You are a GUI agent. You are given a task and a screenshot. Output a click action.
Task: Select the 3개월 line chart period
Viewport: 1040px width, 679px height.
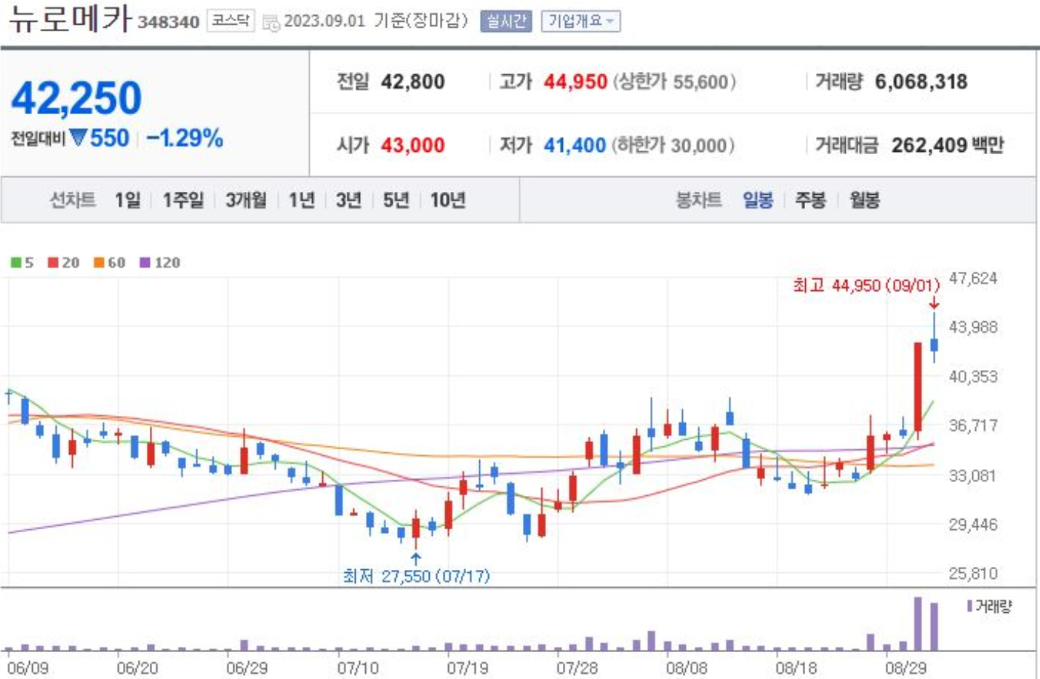coord(246,200)
